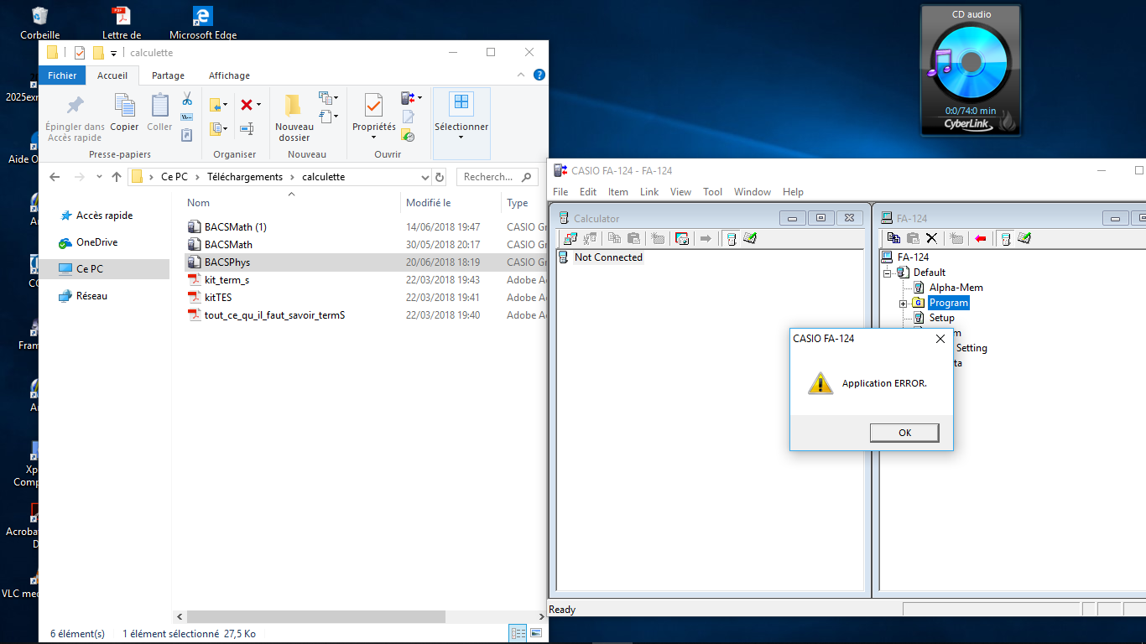
Task: Open the File menu in CASIO FA-124
Action: coord(560,192)
